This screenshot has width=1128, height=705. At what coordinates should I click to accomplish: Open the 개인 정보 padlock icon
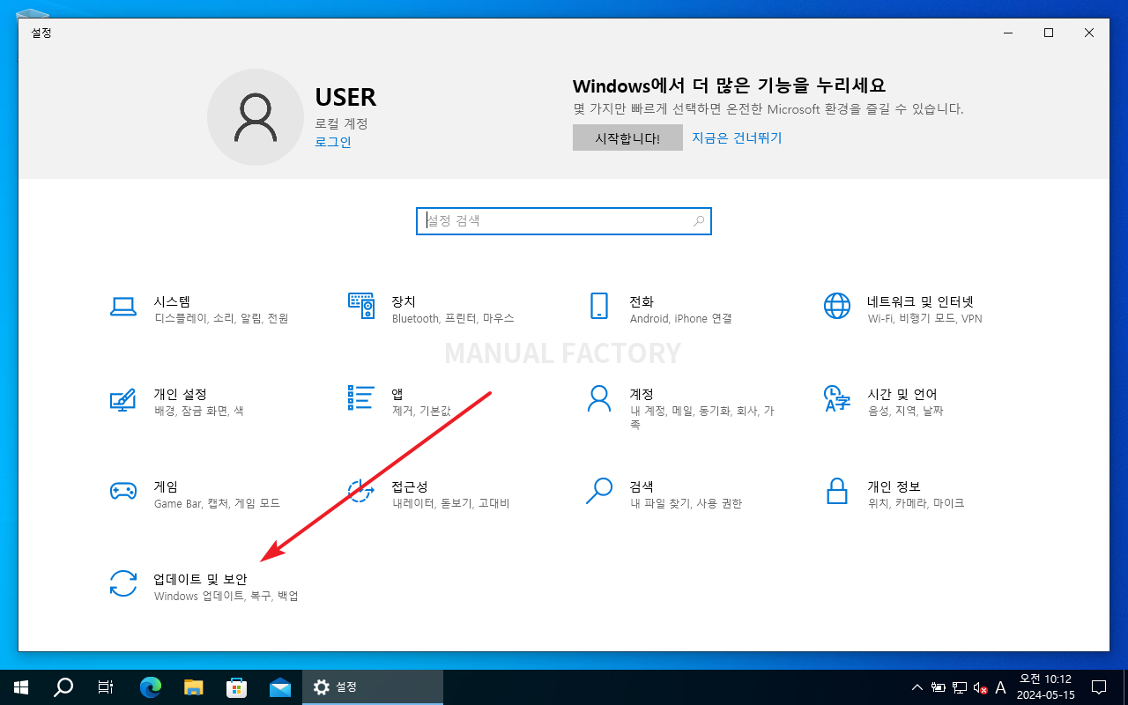point(837,491)
